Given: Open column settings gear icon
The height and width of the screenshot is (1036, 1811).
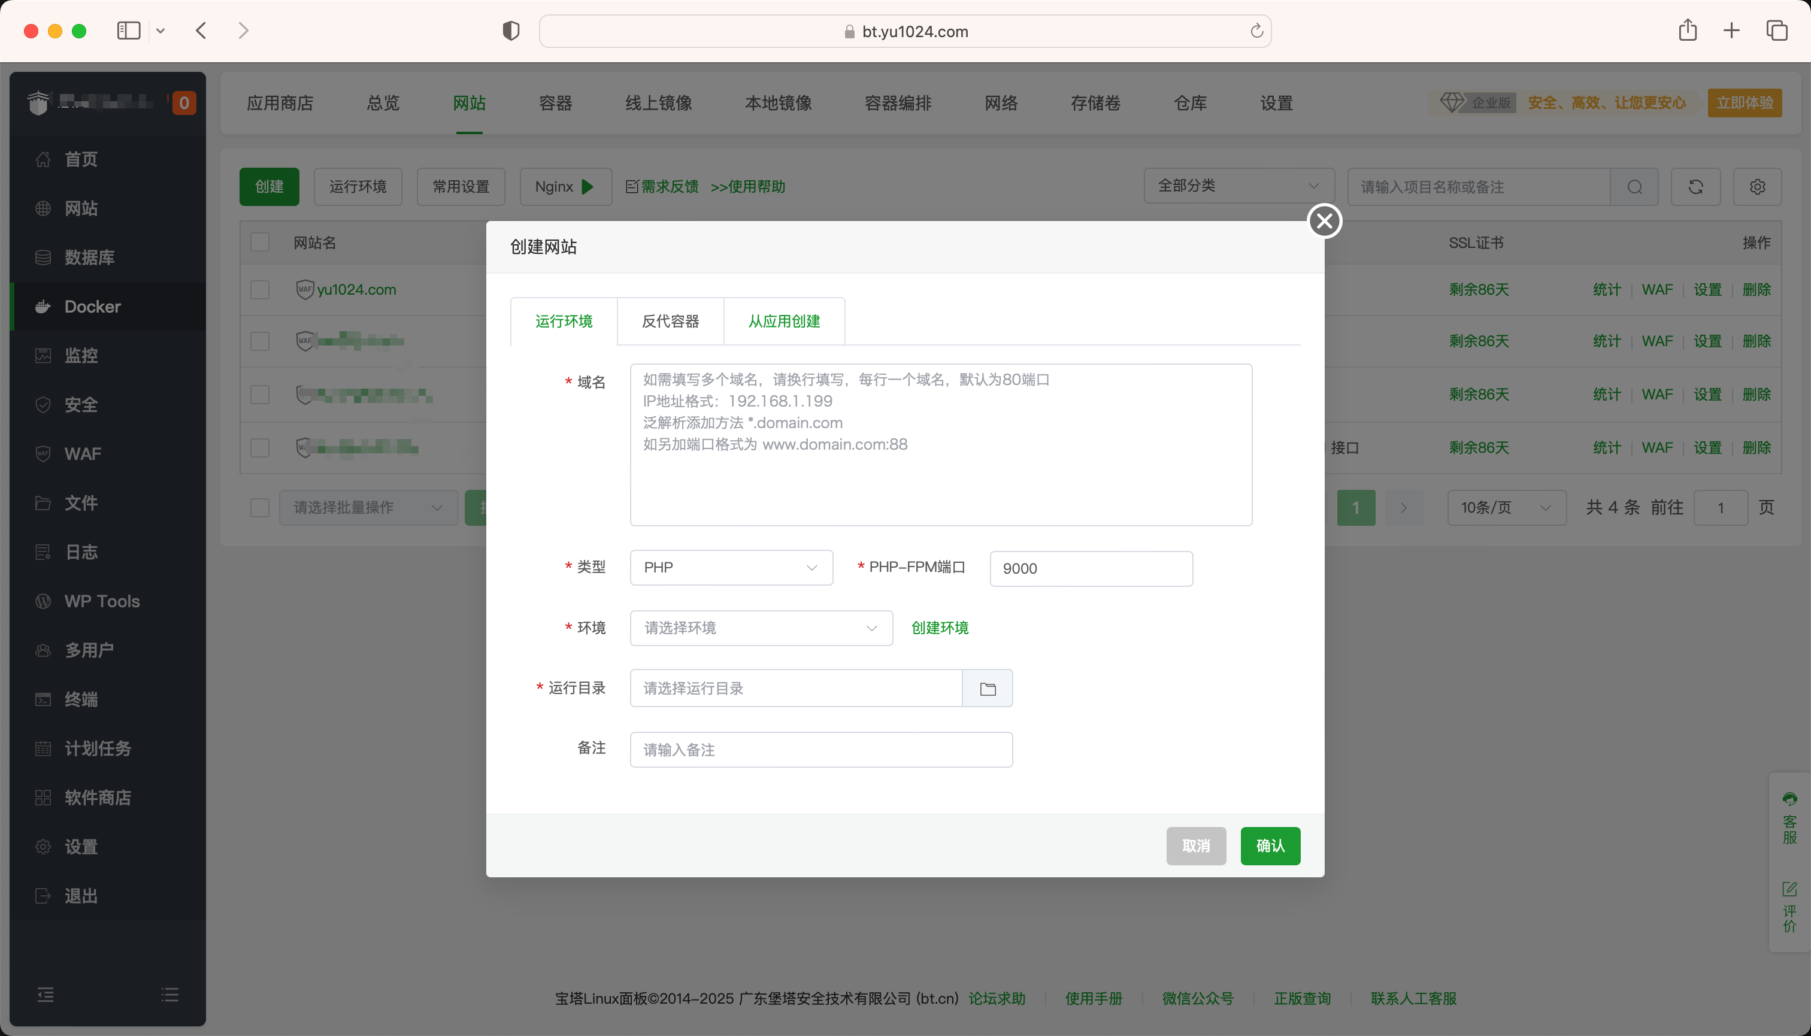Looking at the screenshot, I should pyautogui.click(x=1757, y=186).
